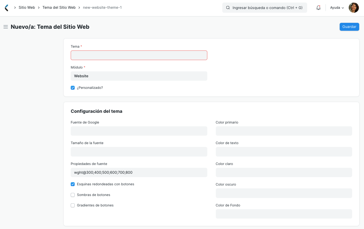Expand the Ayuda dropdown menu
Image resolution: width=364 pixels, height=229 pixels.
(x=337, y=8)
